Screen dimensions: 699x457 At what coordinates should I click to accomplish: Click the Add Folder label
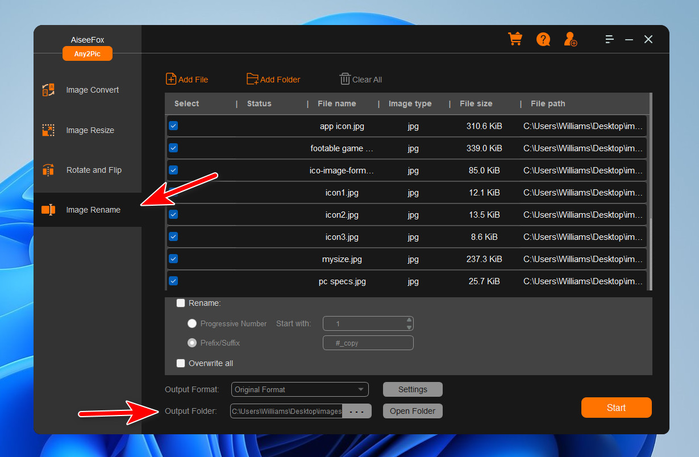tap(280, 80)
